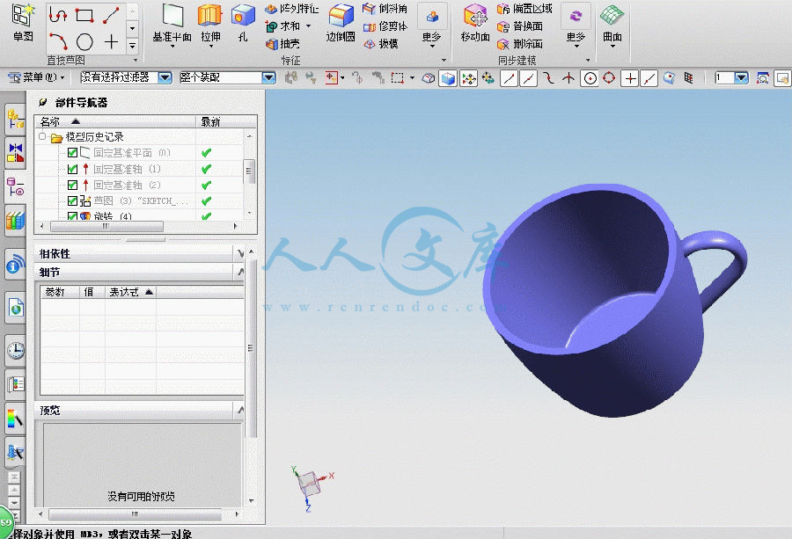Sort by the 名称 column header

point(114,121)
